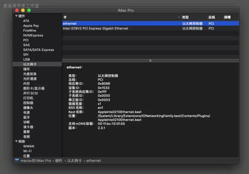The height and width of the screenshot is (174, 249).
Task: Collapse the 网络 section triangle
Action: [x=16, y=141]
